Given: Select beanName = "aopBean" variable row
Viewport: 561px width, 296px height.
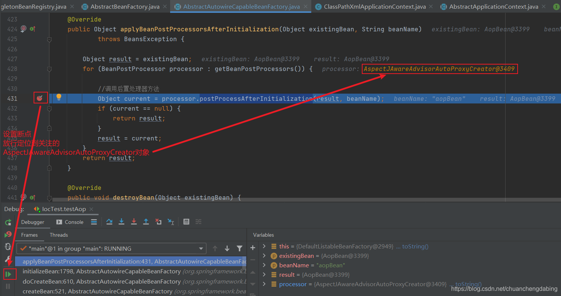Looking at the screenshot, I should click(x=410, y=265).
